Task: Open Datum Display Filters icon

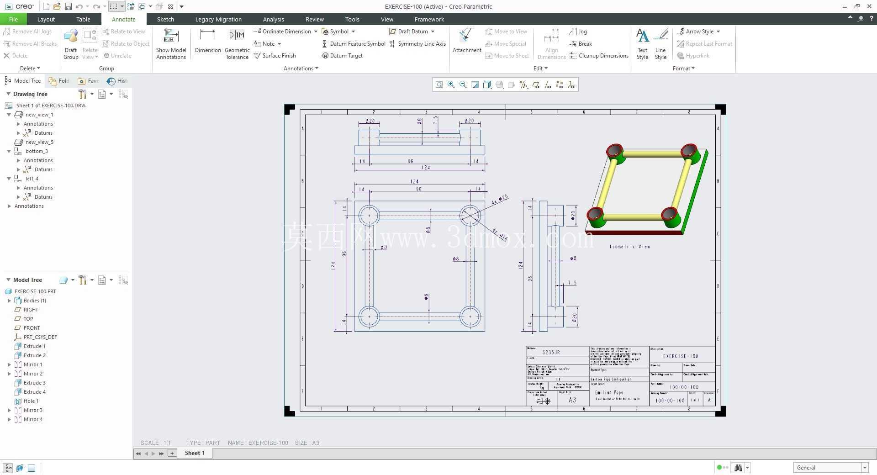Action: 524,84
